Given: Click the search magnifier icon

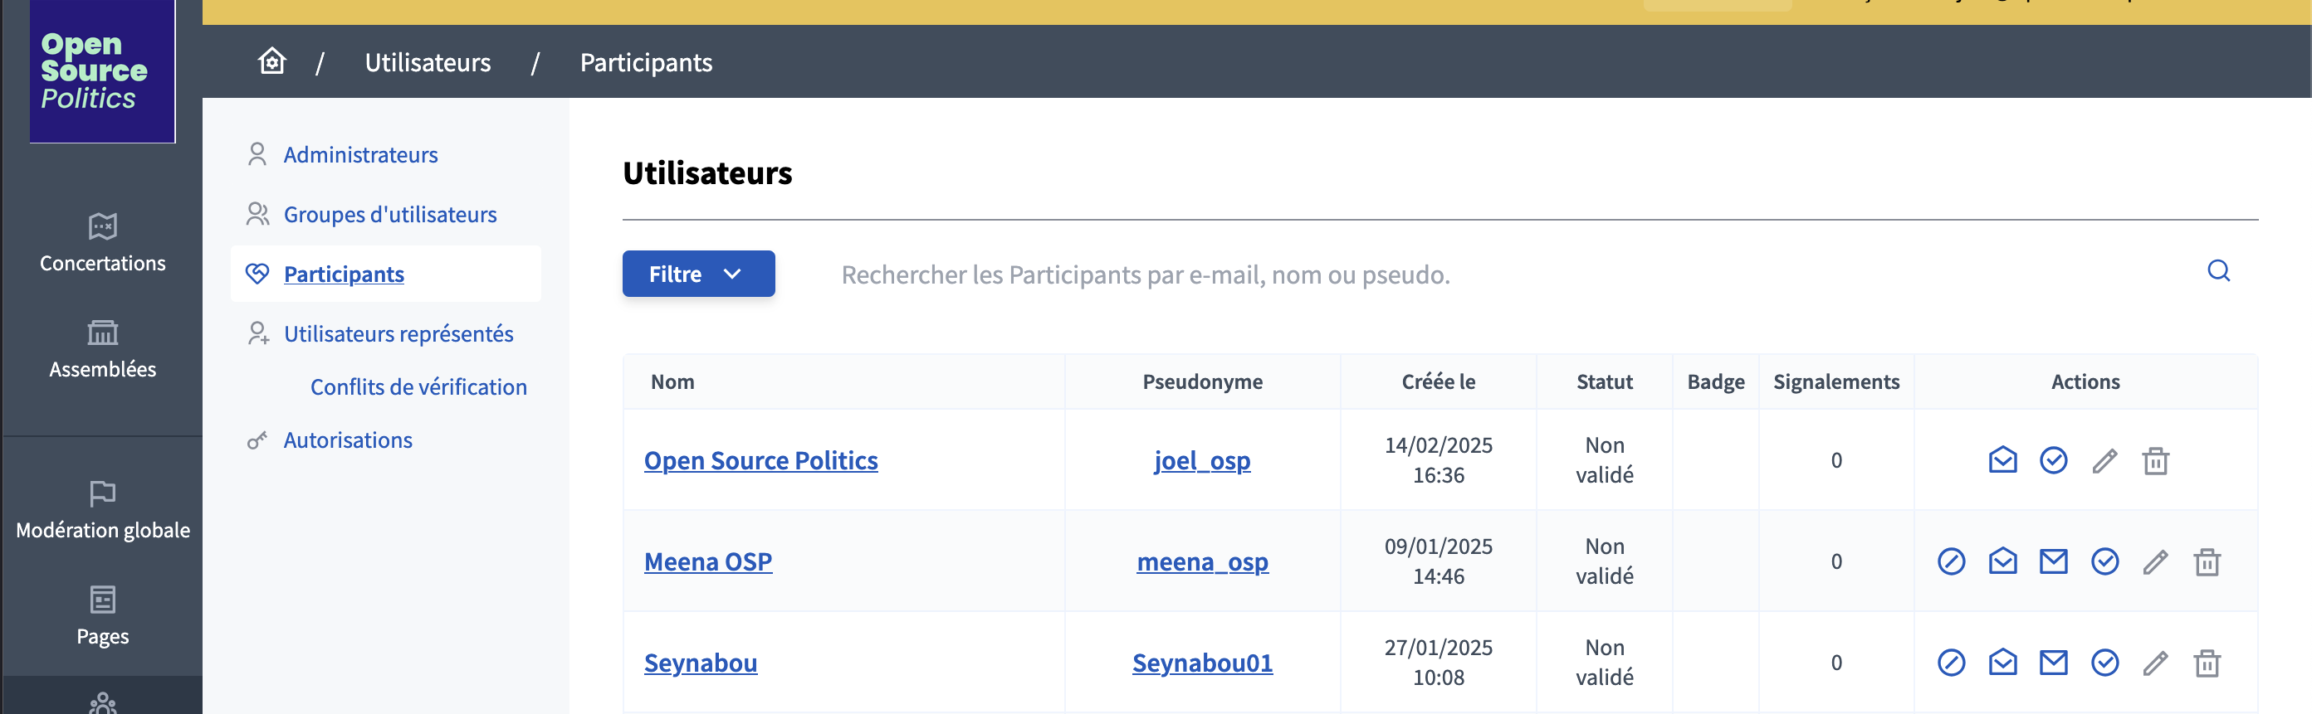Looking at the screenshot, I should pos(2219,271).
